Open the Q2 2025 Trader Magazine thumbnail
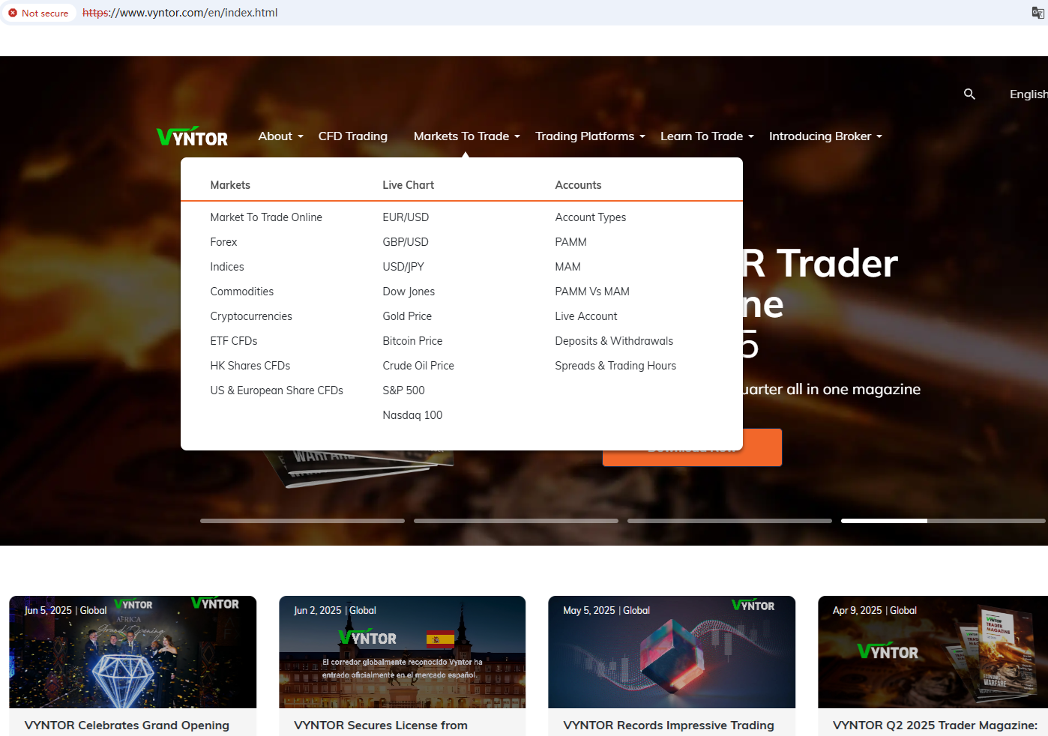The width and height of the screenshot is (1048, 736). pyautogui.click(x=933, y=652)
